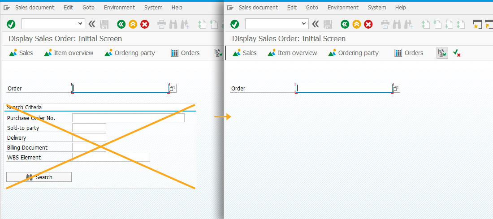Open Order search help in right window
Viewport: 493px width, 219px height.
coord(397,89)
